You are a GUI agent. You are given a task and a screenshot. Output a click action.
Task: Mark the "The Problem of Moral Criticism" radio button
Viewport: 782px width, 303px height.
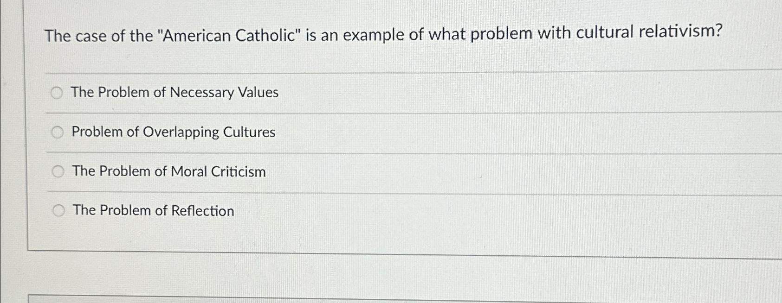pyautogui.click(x=58, y=172)
